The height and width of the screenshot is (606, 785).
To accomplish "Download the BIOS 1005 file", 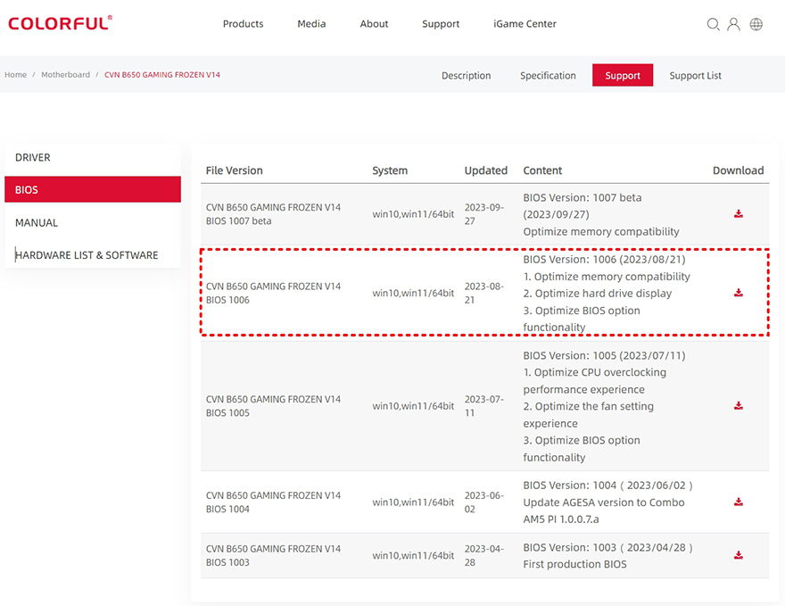I will coord(739,406).
